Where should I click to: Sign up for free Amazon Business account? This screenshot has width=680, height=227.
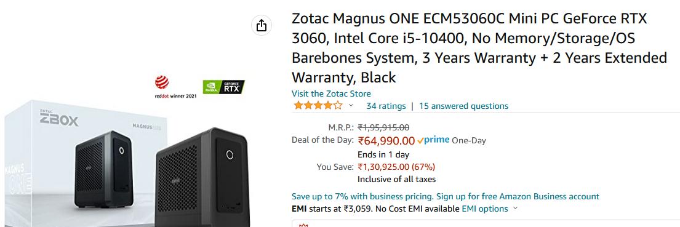point(518,196)
